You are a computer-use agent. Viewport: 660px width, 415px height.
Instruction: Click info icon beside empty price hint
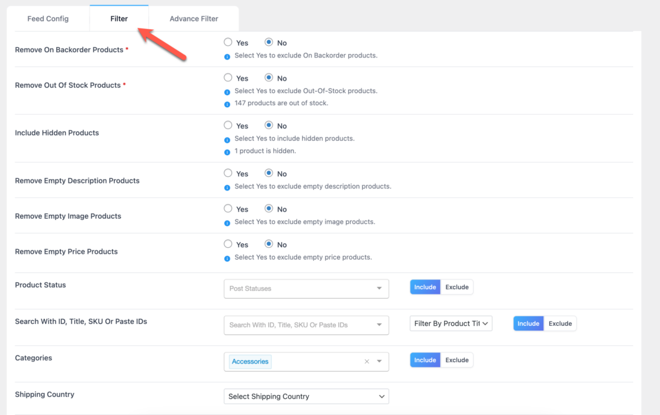point(227,258)
